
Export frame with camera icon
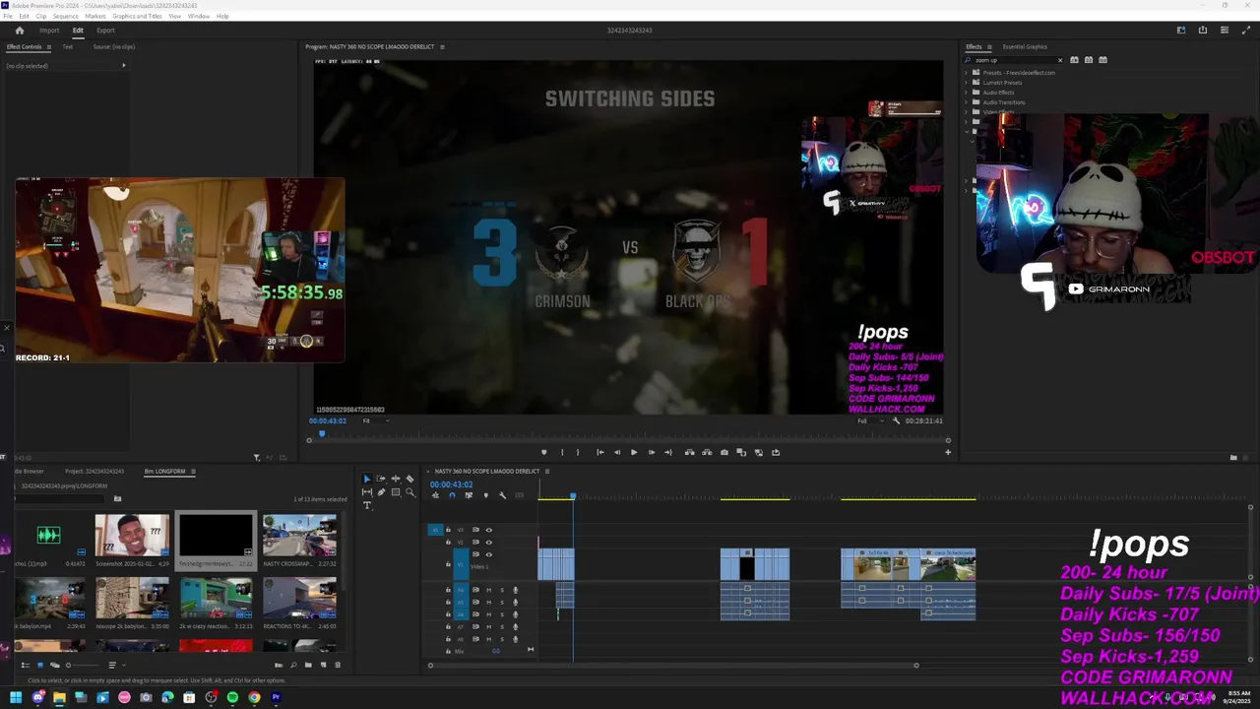click(724, 452)
